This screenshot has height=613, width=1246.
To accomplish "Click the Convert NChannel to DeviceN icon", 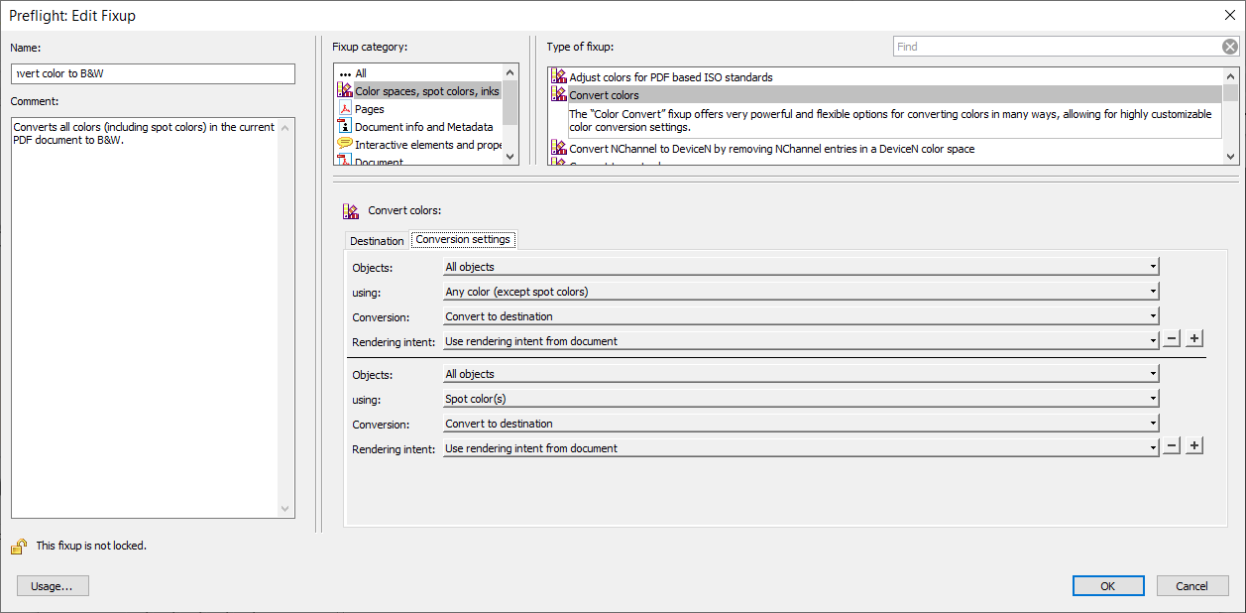I will [x=559, y=149].
